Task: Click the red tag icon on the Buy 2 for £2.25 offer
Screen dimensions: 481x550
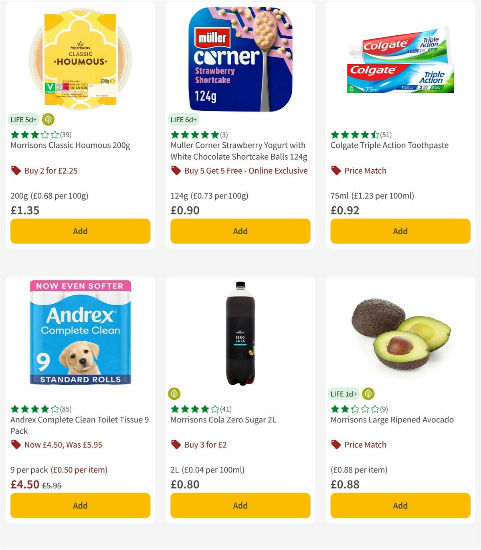Action: (16, 170)
